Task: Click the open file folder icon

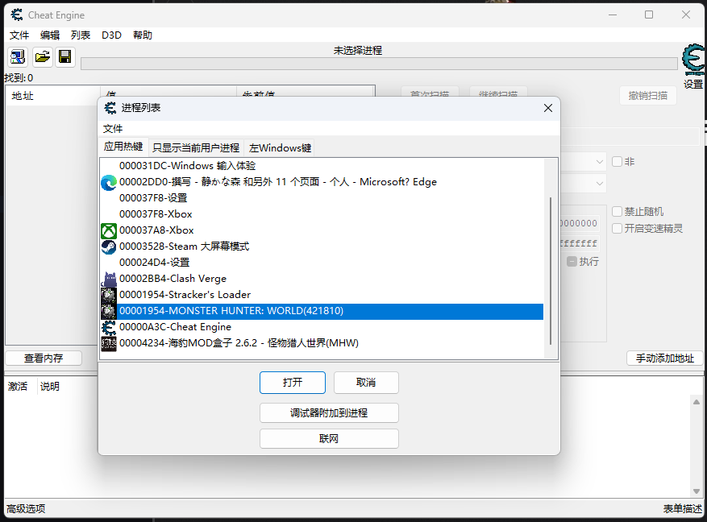Action: tap(42, 56)
